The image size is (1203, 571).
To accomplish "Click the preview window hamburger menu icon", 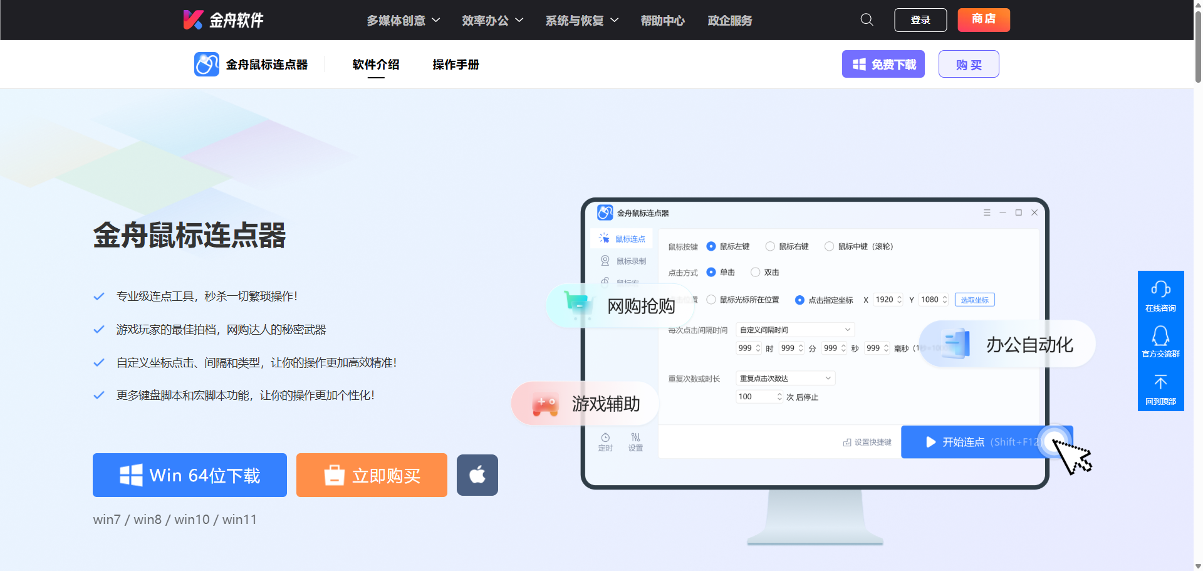I will tap(987, 212).
